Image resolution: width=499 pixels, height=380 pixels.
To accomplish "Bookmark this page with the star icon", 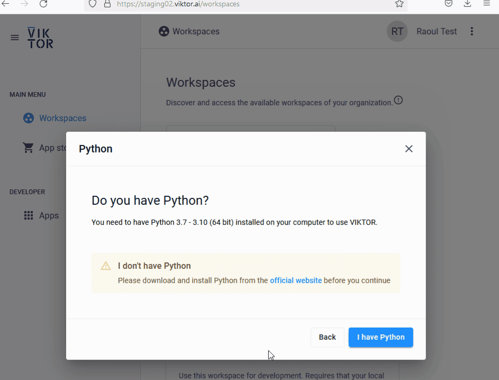I will pos(399,4).
